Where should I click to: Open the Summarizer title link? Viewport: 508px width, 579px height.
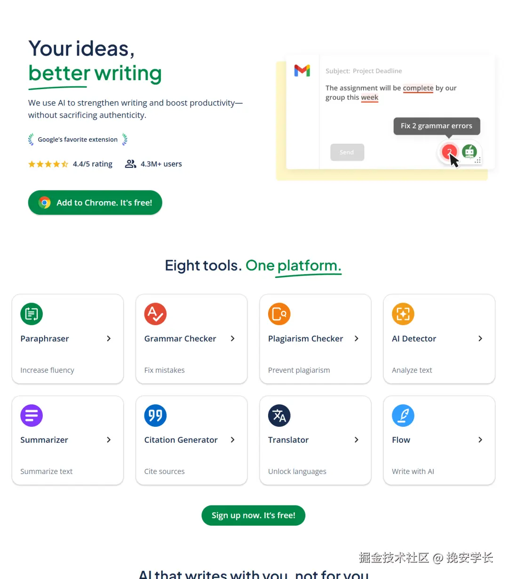coord(44,440)
